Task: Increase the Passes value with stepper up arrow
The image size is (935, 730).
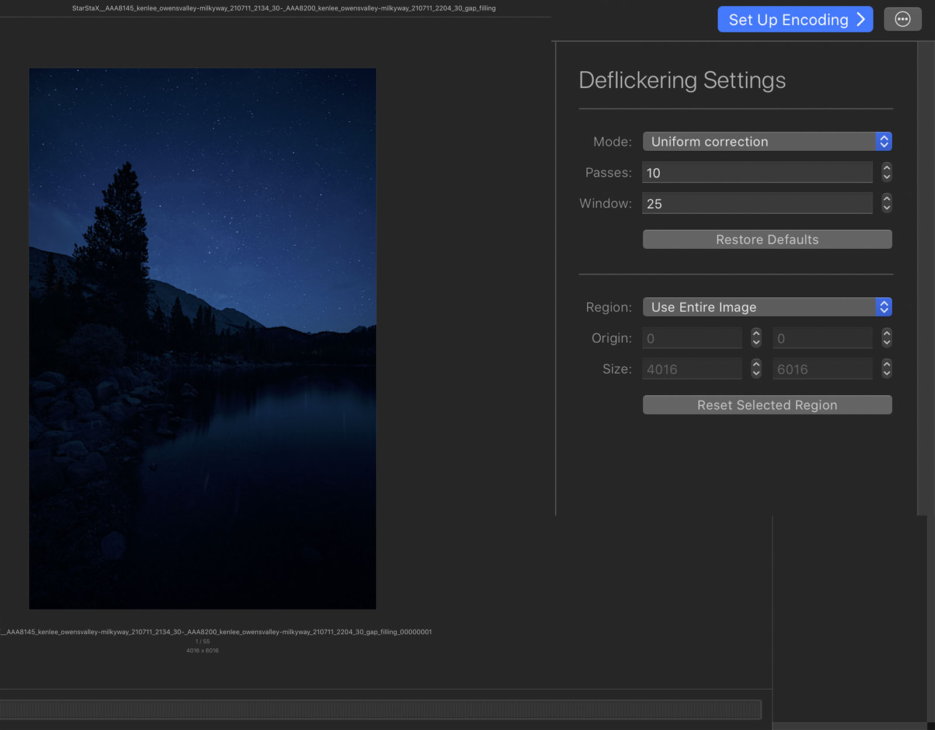Action: tap(886, 168)
